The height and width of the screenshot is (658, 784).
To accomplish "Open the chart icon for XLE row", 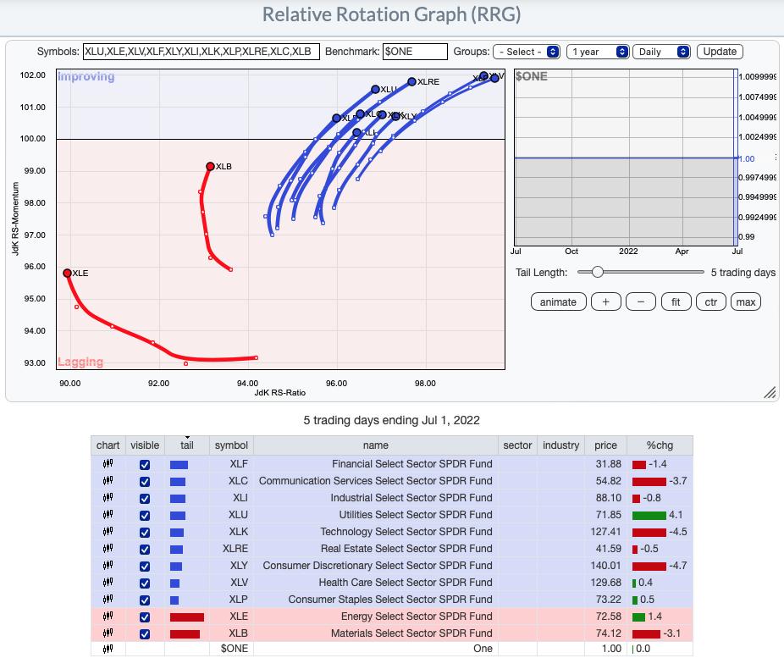I will pyautogui.click(x=108, y=617).
